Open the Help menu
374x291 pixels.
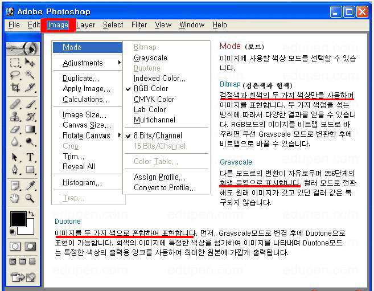point(220,25)
